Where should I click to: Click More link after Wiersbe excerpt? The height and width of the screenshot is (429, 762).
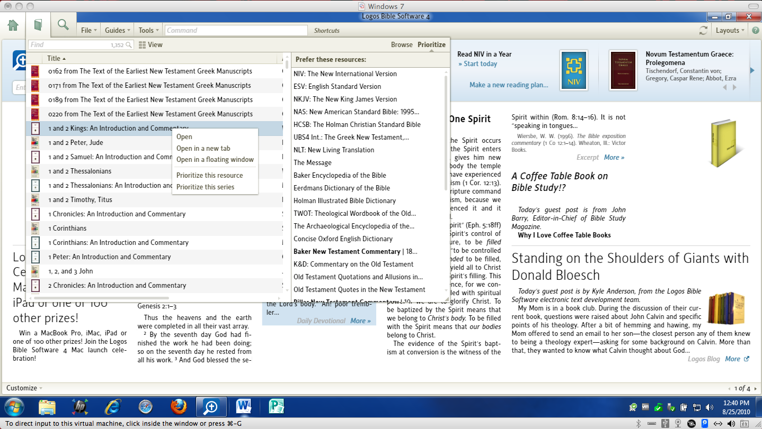point(614,158)
